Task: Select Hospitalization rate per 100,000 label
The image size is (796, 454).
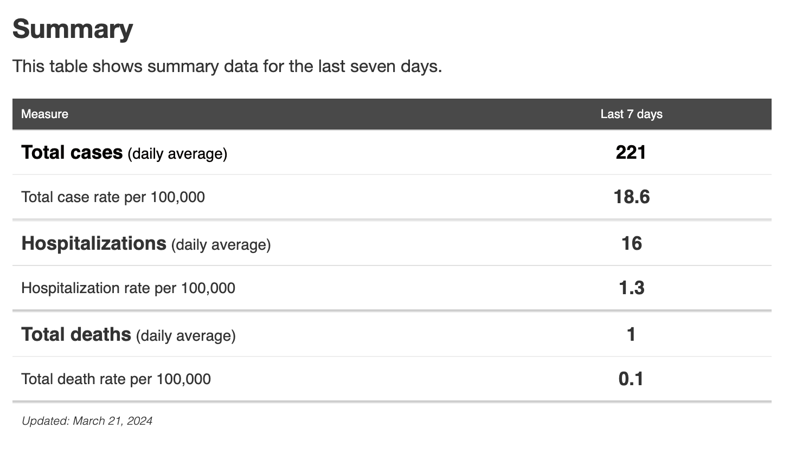Action: click(x=128, y=288)
